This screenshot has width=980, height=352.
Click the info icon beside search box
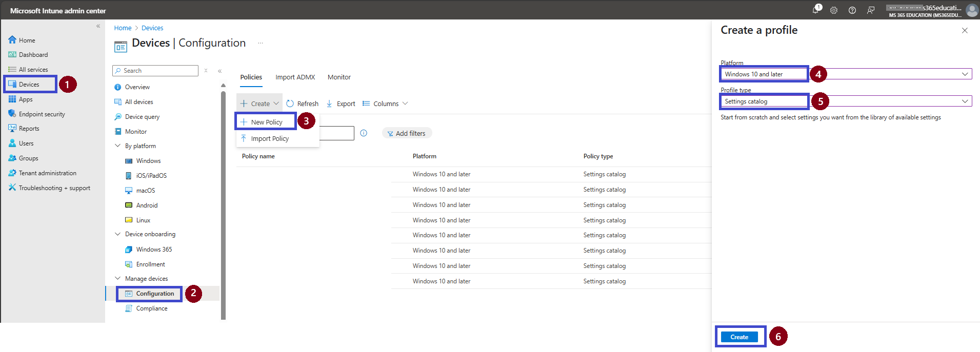click(x=364, y=133)
